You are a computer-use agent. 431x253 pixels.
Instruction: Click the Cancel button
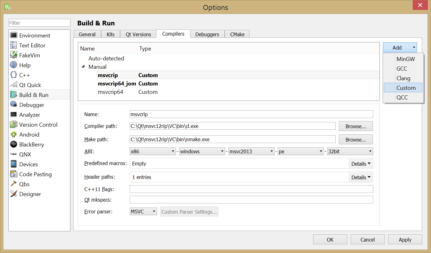368,239
